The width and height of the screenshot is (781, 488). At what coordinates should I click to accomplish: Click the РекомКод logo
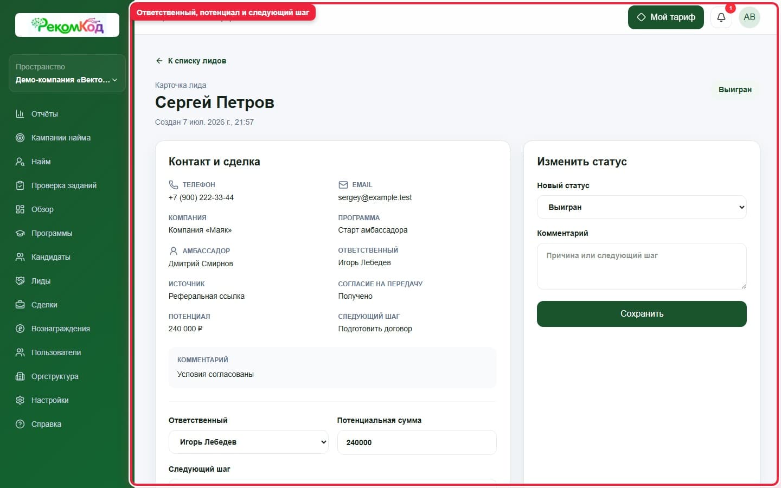67,25
